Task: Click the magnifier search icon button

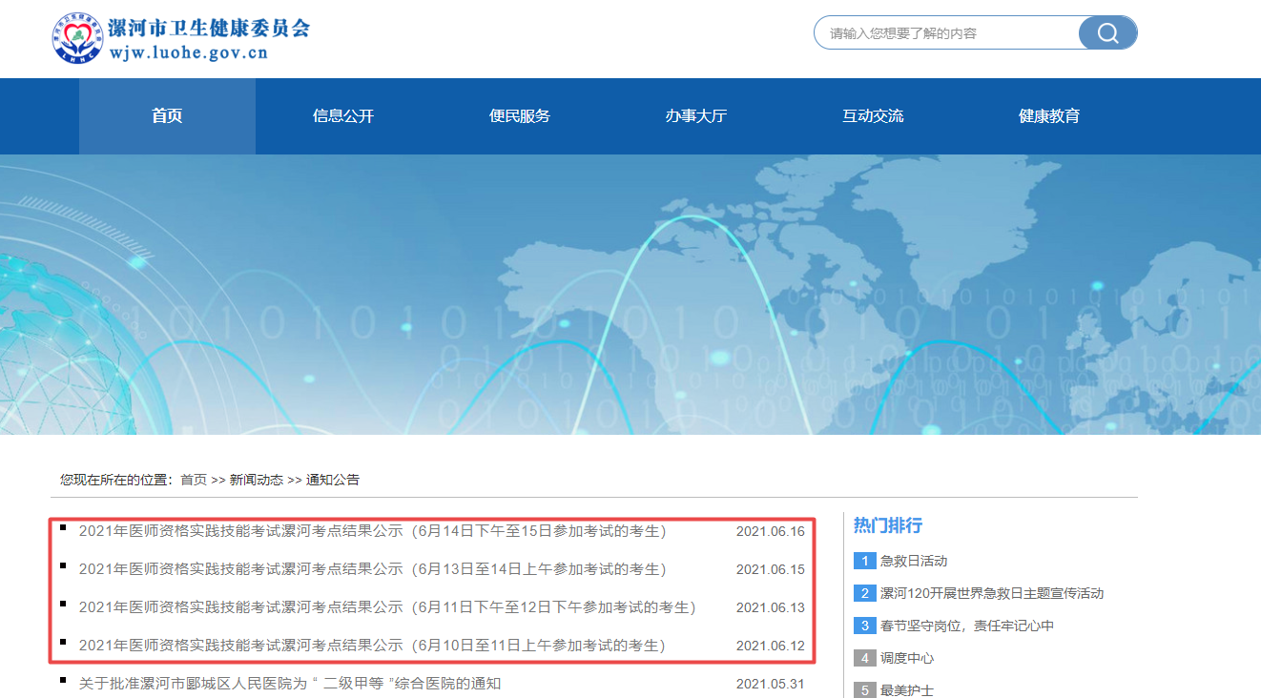Action: coord(1107,33)
